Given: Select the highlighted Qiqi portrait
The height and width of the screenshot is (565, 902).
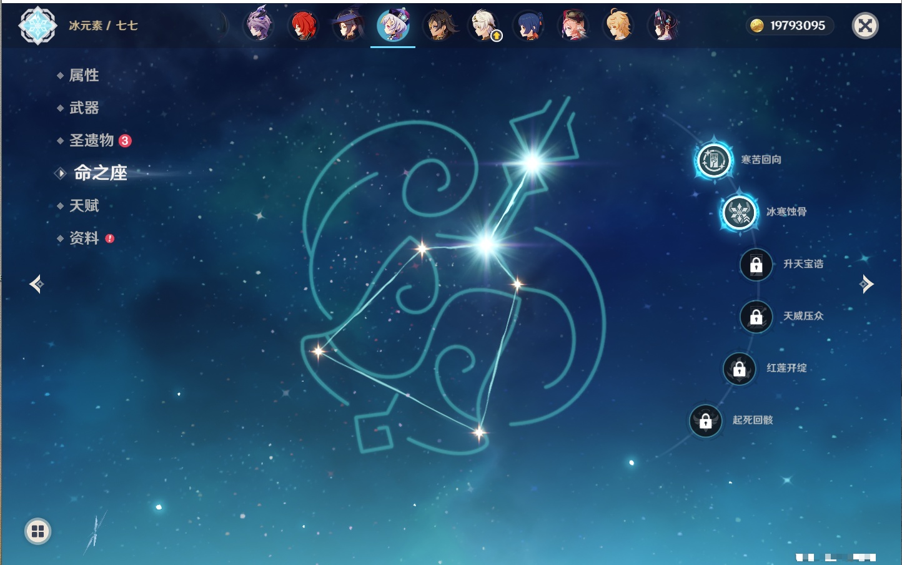Looking at the screenshot, I should point(393,26).
